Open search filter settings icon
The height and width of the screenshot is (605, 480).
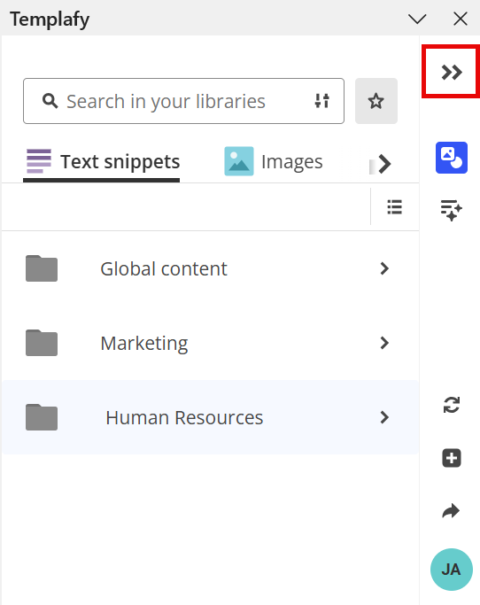tap(321, 101)
